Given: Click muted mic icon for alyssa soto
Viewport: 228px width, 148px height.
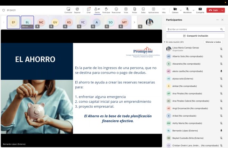Looking at the screenshot, I should 221,79.
